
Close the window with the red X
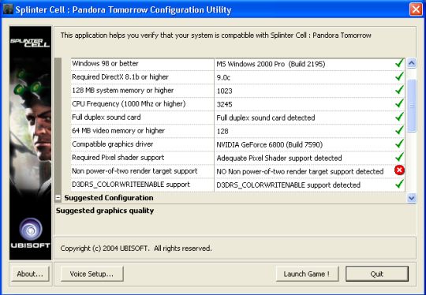pos(416,9)
